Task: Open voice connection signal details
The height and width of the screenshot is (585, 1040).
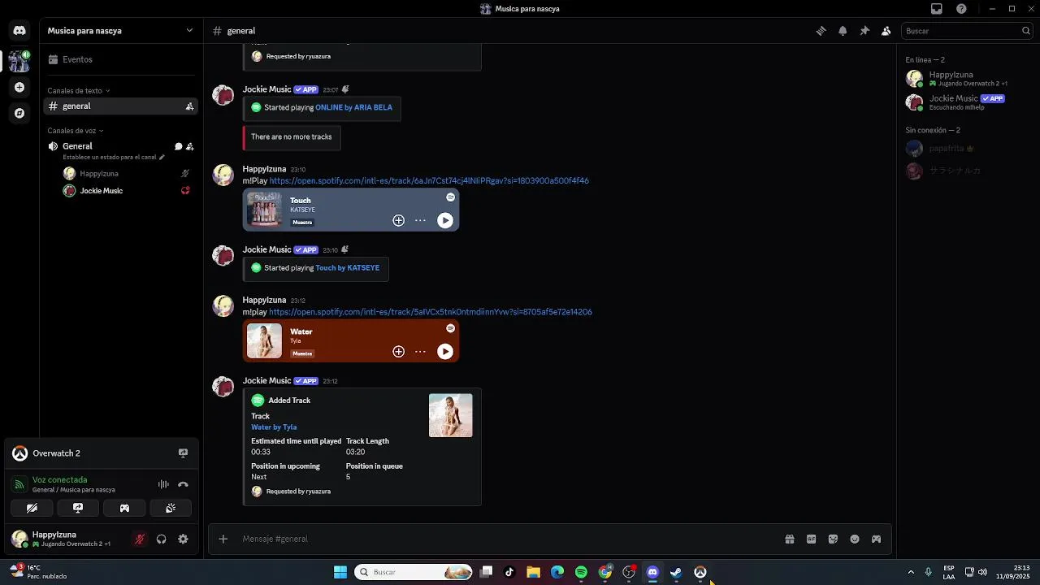Action: point(19,484)
